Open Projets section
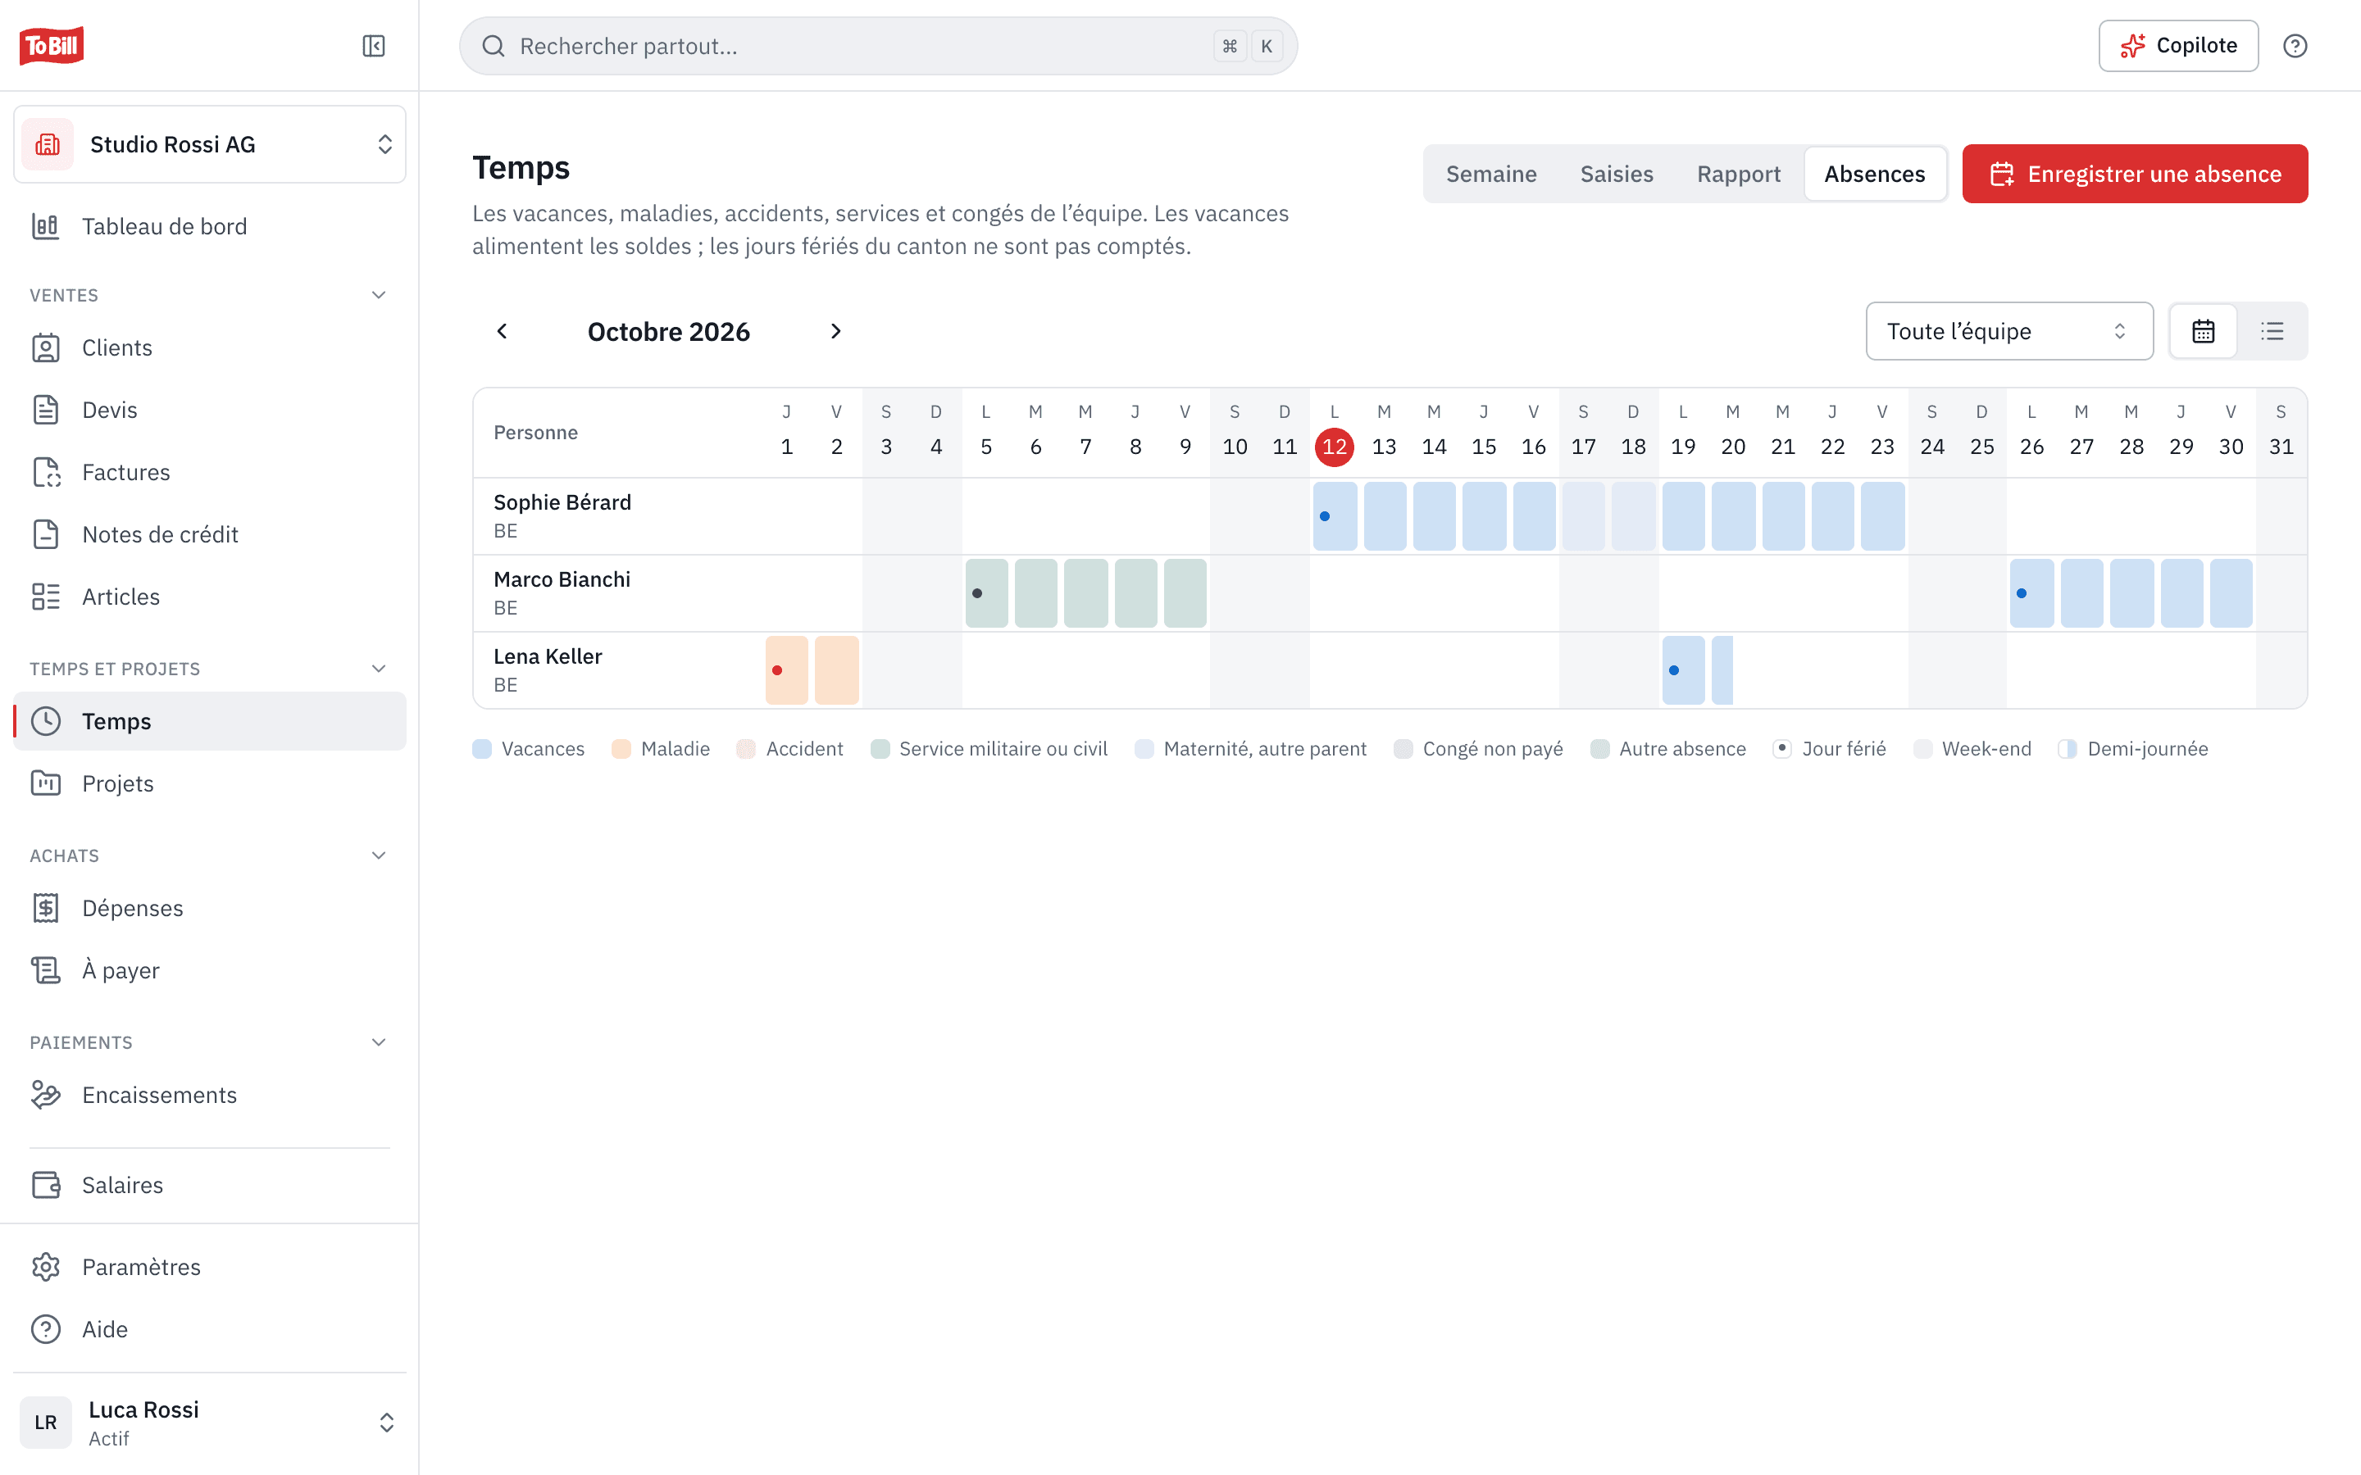This screenshot has width=2361, height=1475. pos(210,783)
